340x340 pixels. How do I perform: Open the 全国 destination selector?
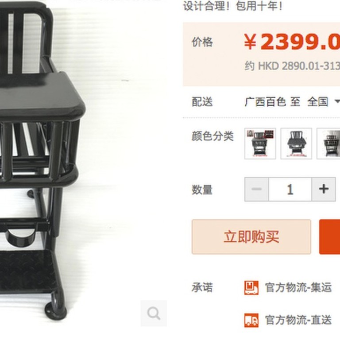[318, 102]
